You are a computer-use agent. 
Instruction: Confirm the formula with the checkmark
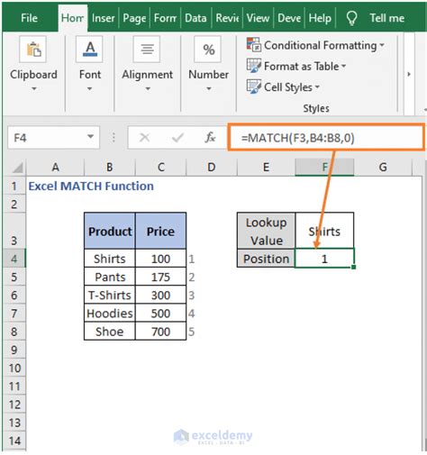[x=177, y=138]
